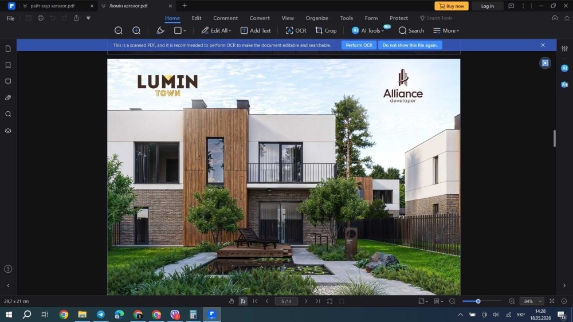Open the View tab
The width and height of the screenshot is (573, 322).
point(288,18)
